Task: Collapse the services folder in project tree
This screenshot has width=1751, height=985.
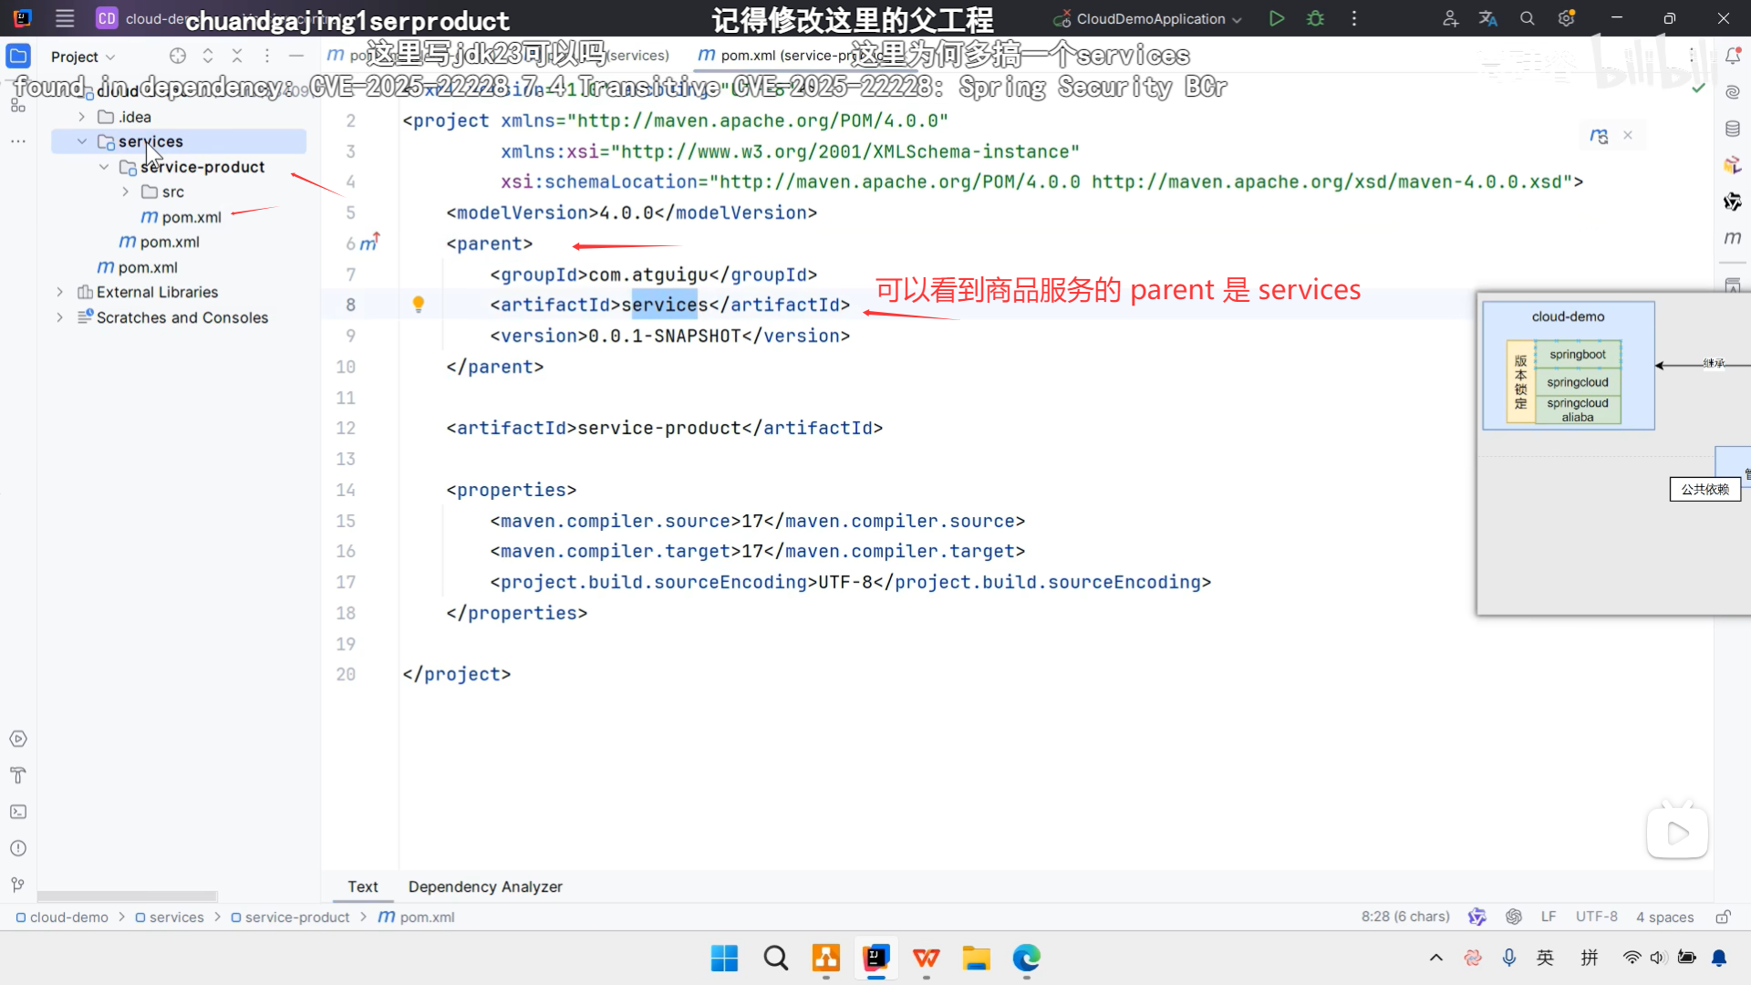Action: point(82,141)
